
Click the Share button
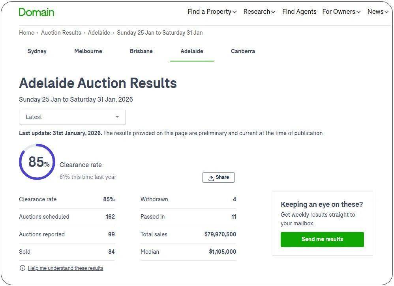pyautogui.click(x=218, y=177)
